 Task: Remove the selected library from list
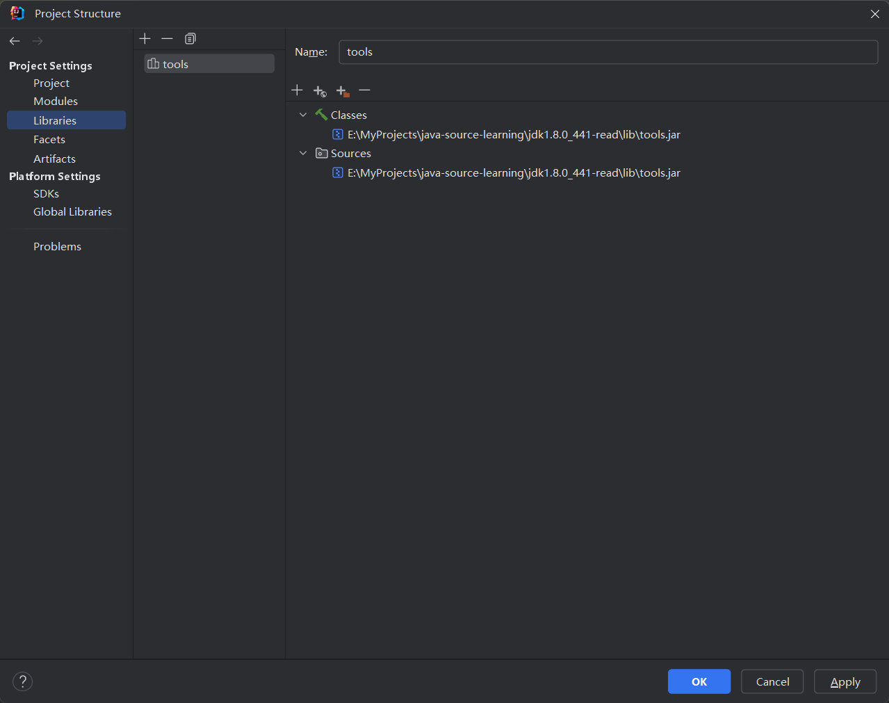pyautogui.click(x=167, y=39)
